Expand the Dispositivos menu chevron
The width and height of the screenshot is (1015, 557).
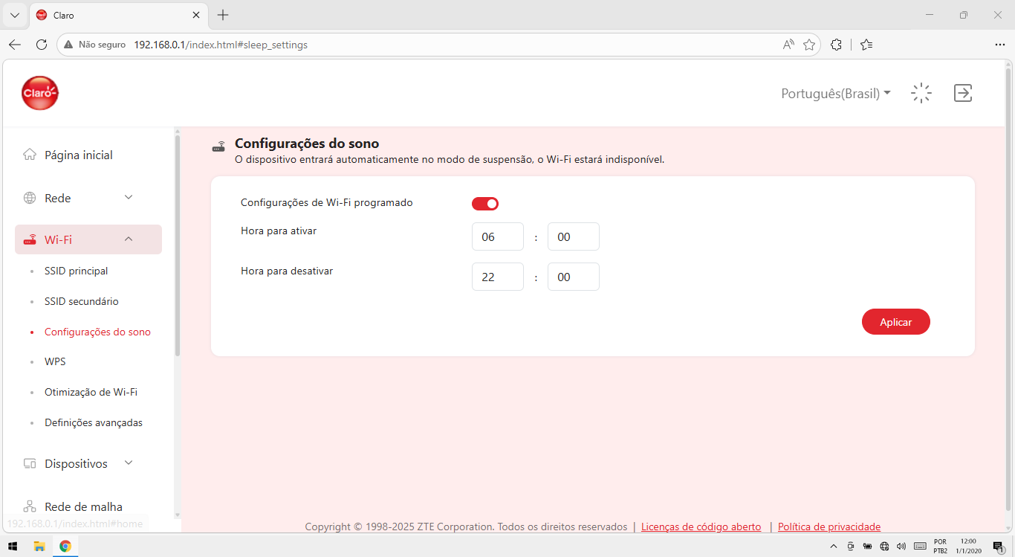tap(129, 463)
